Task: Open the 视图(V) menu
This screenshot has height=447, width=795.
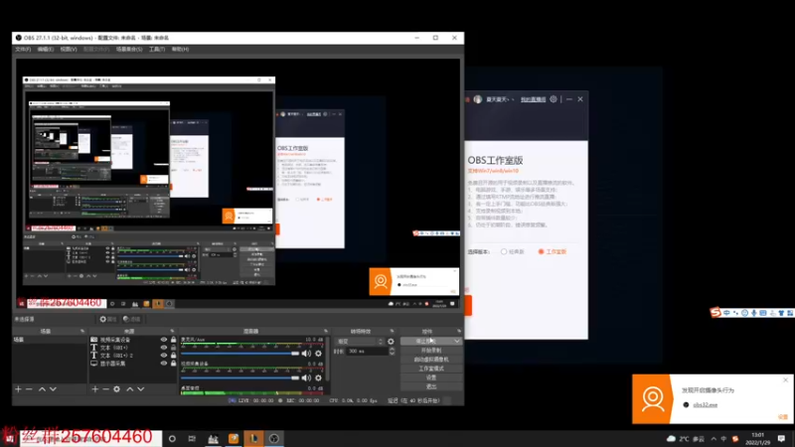Action: (x=69, y=49)
